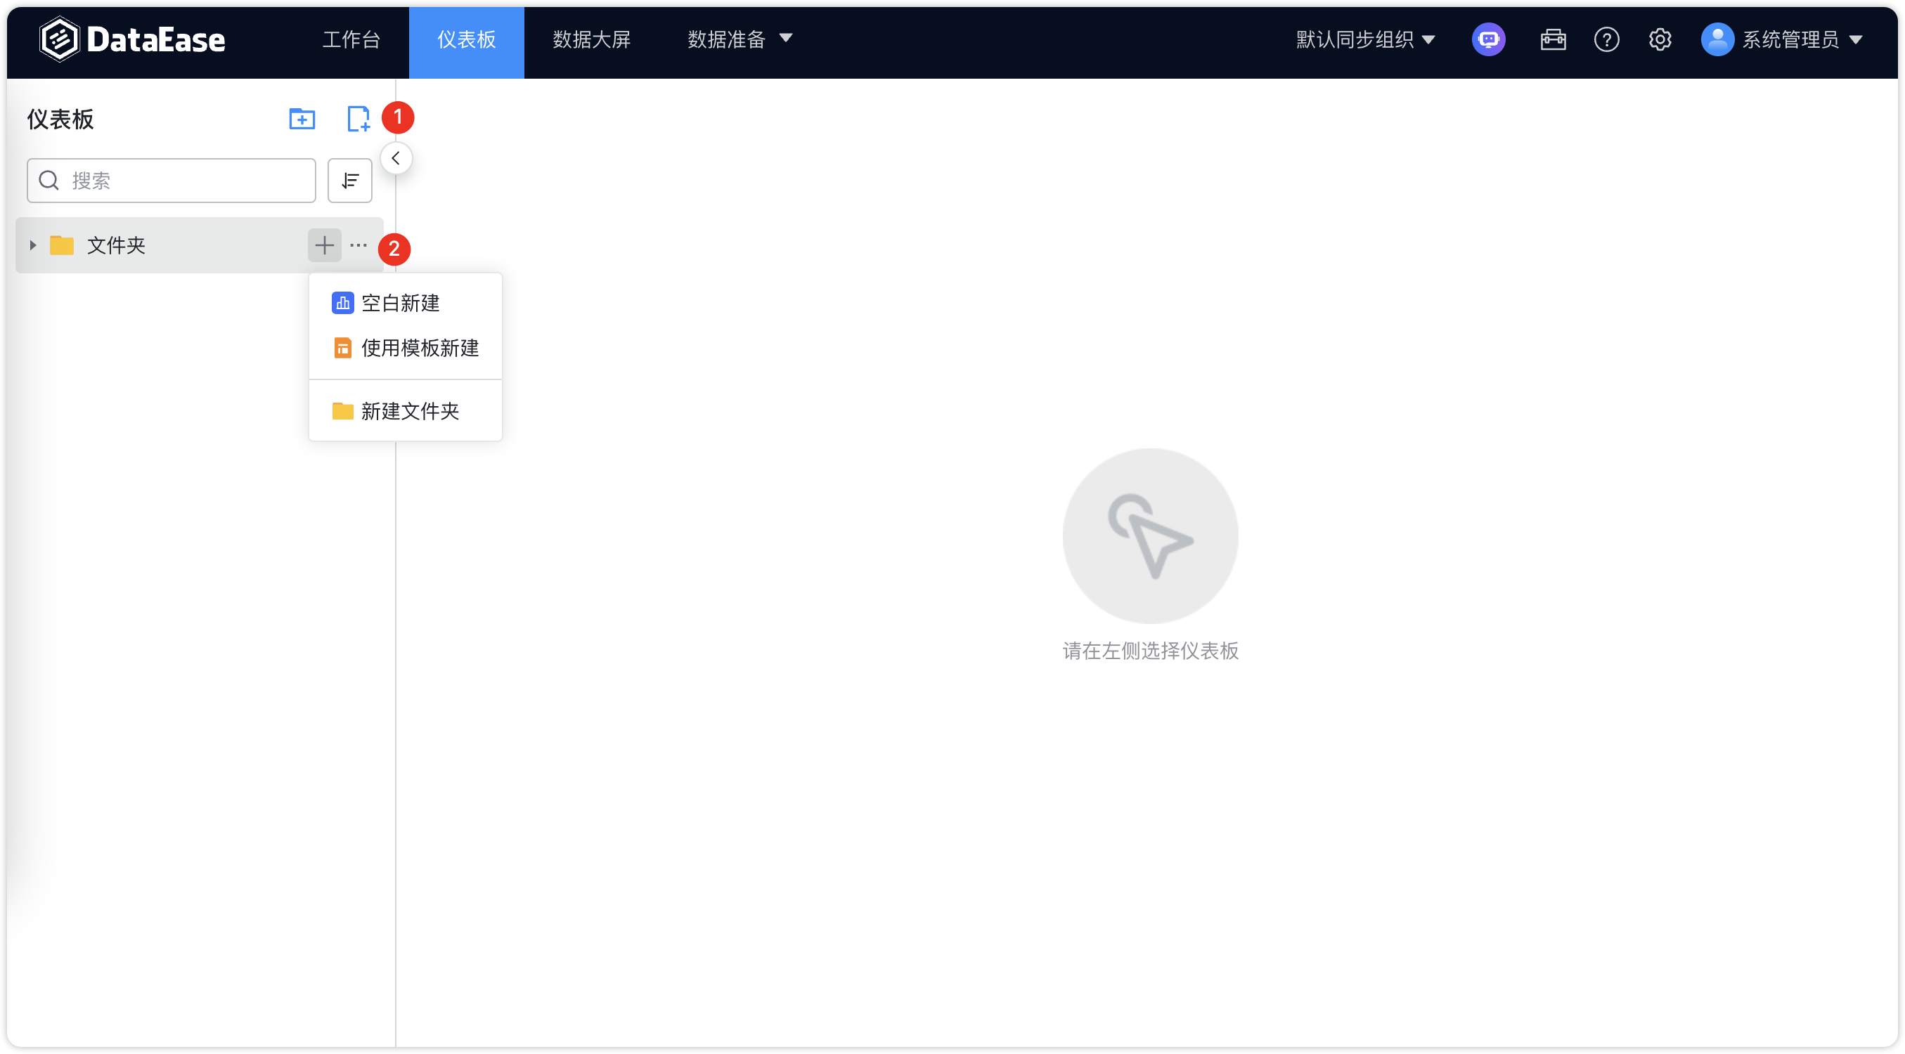
Task: Click the sort order button
Action: pos(350,181)
